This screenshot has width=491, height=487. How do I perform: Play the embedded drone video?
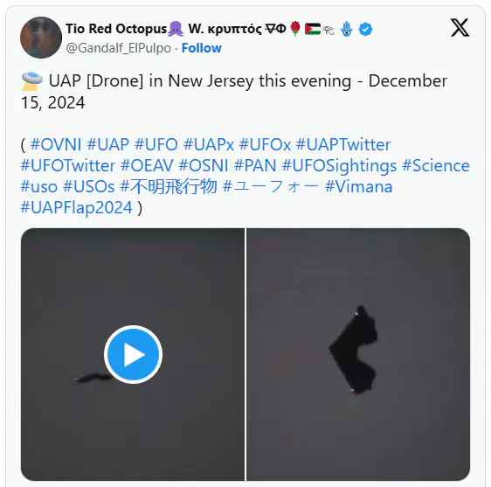pyautogui.click(x=133, y=354)
